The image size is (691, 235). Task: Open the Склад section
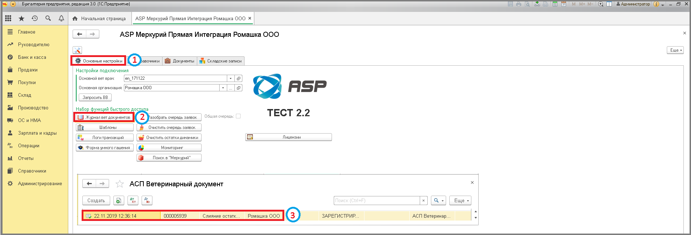[x=25, y=95]
